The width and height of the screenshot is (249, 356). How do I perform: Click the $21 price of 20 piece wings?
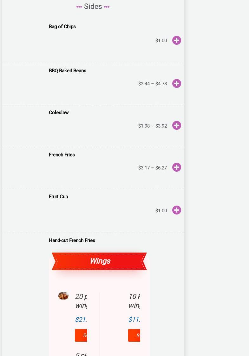81,320
